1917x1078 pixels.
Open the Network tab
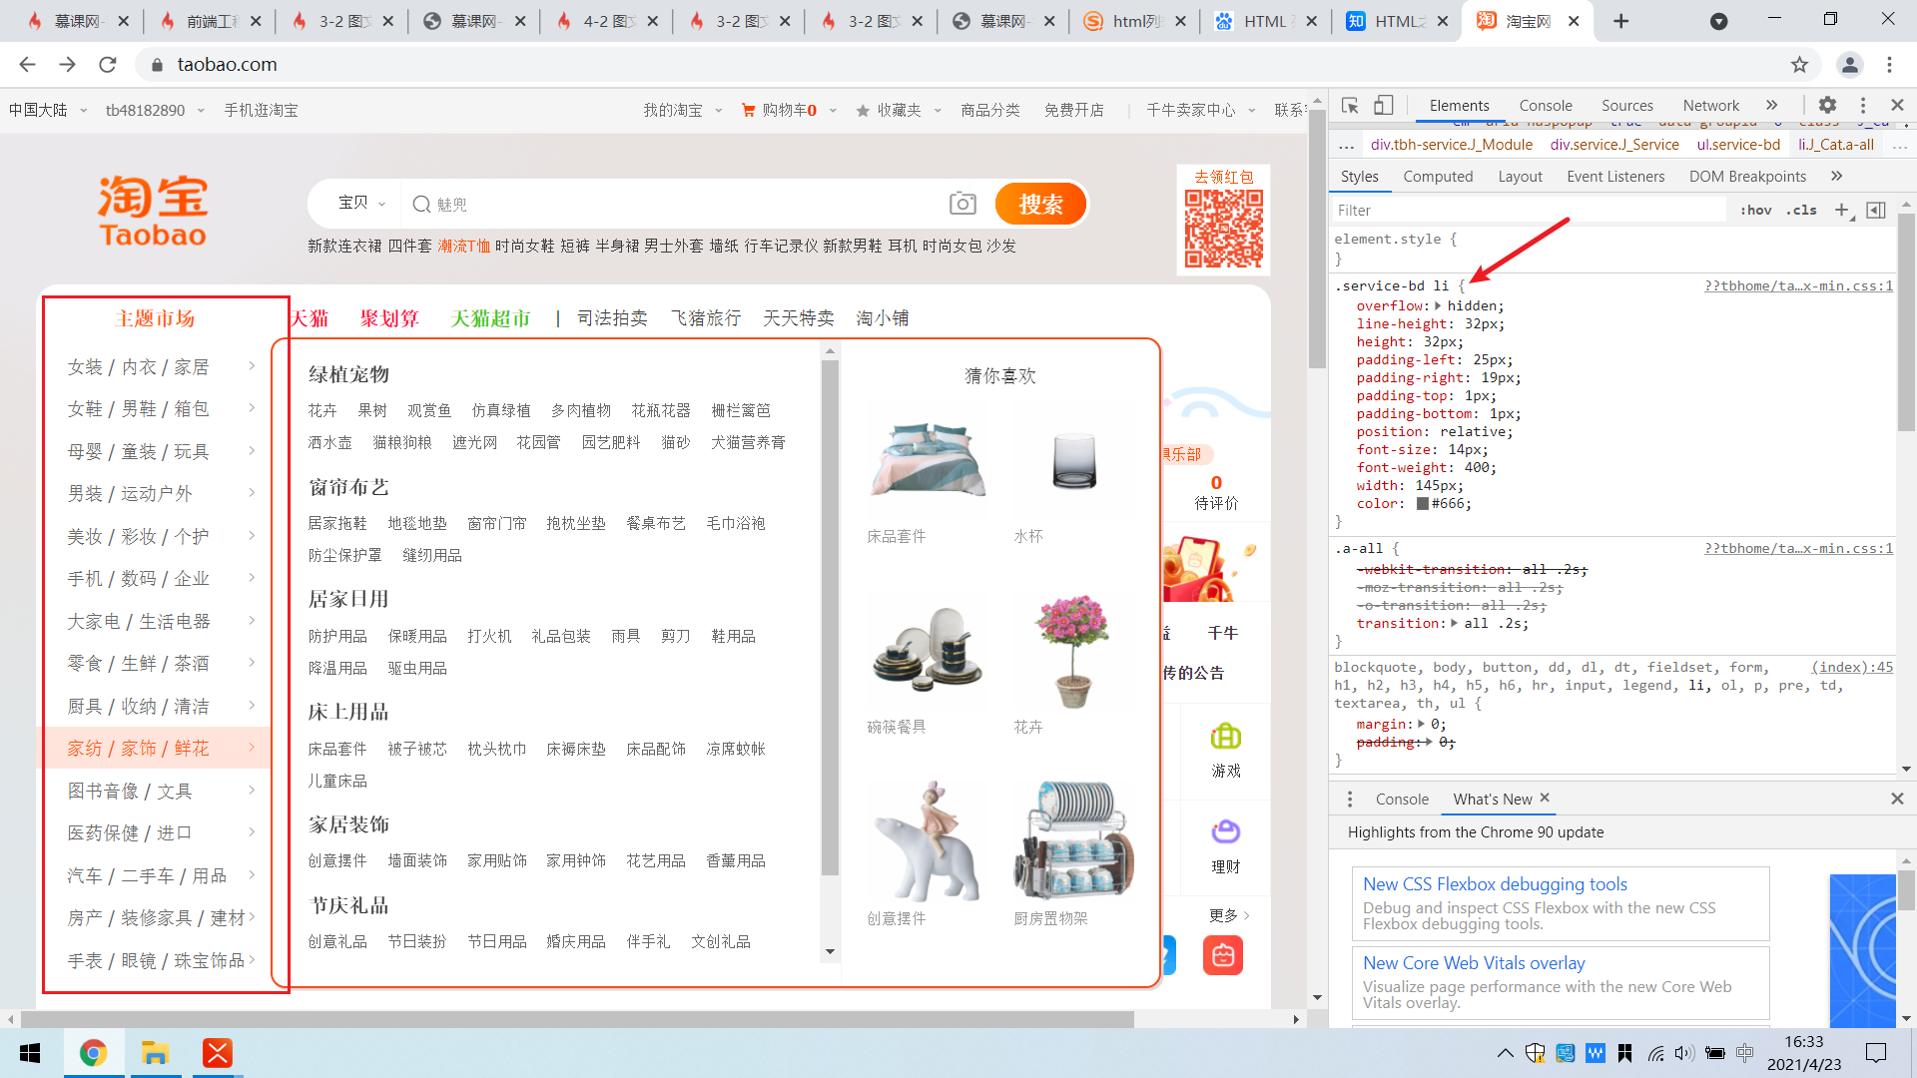click(1710, 105)
